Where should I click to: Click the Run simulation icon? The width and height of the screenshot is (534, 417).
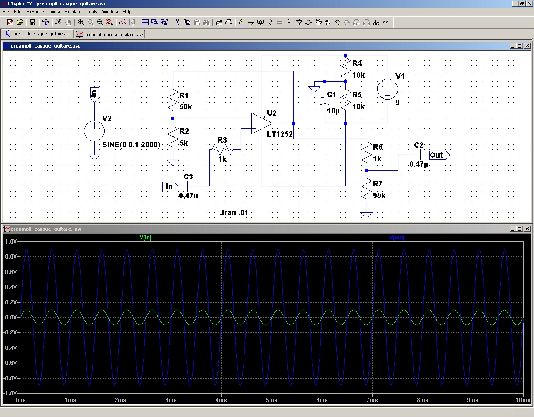(58, 23)
